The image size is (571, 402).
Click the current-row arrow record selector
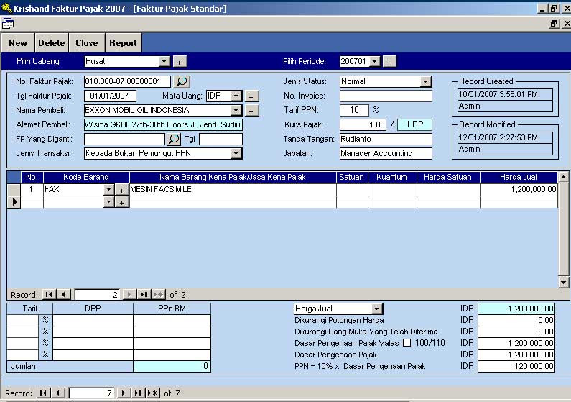point(14,202)
